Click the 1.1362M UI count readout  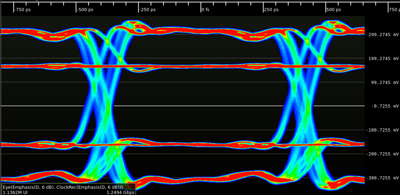15,192
